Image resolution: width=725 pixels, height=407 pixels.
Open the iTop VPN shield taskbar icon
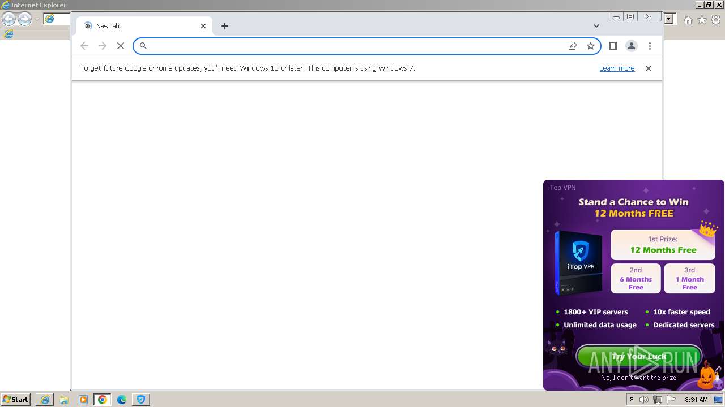(x=141, y=400)
